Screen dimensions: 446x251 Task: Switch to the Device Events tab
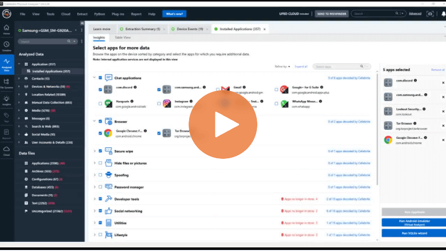coord(190,29)
